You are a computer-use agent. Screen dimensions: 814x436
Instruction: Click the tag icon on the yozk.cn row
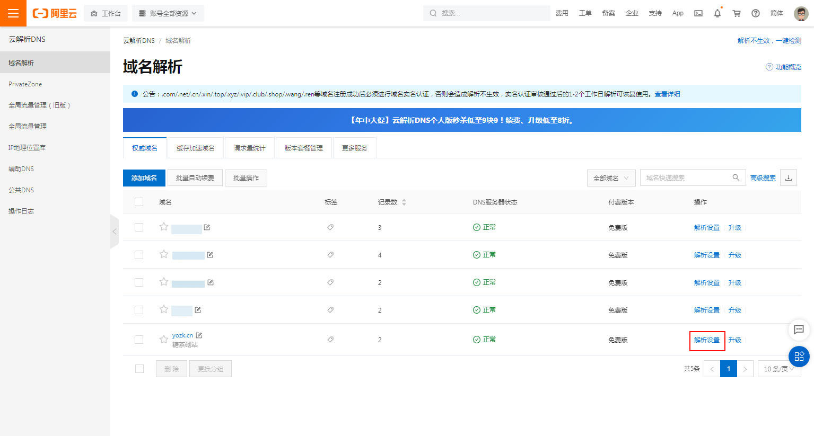click(330, 340)
